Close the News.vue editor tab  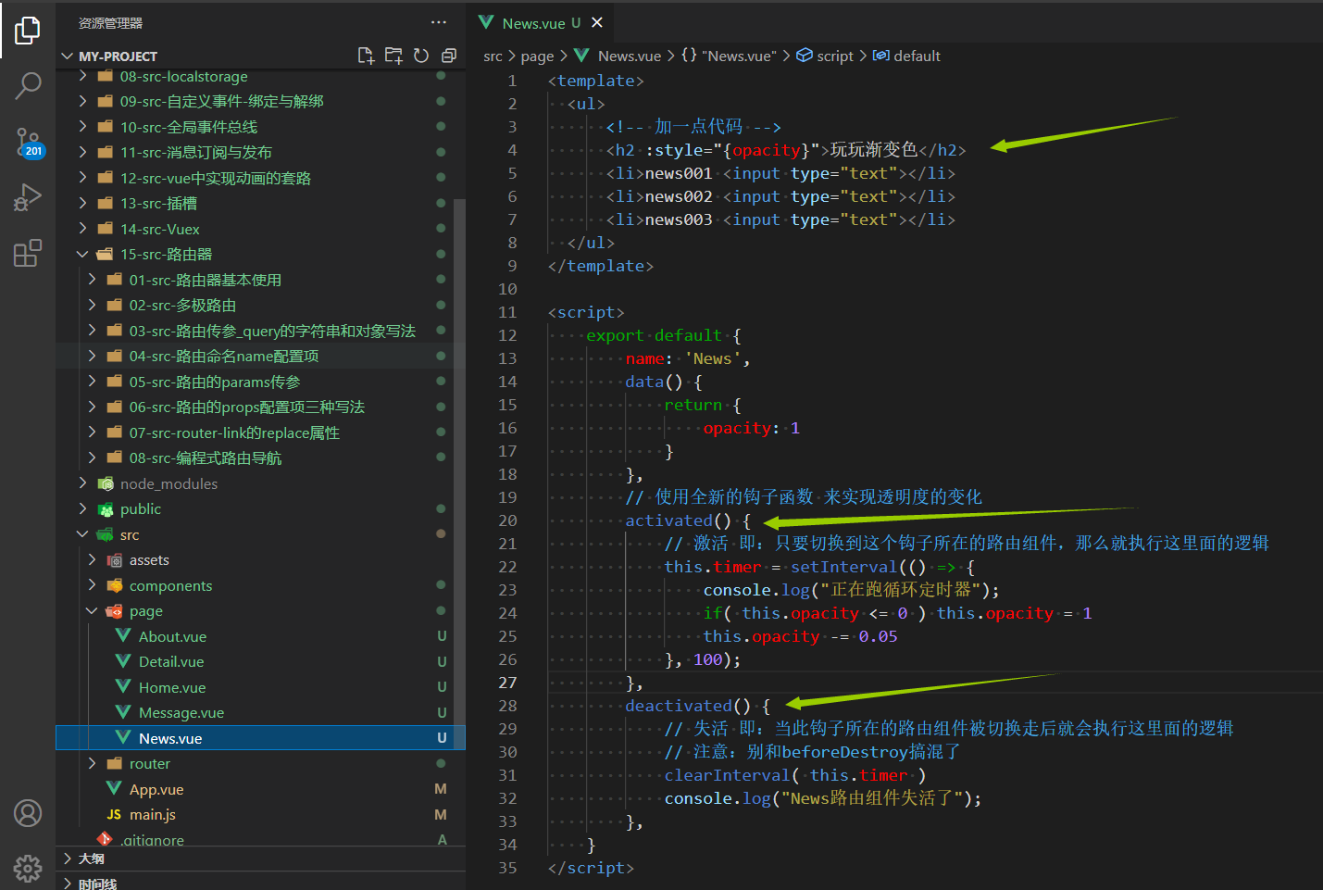[x=597, y=22]
